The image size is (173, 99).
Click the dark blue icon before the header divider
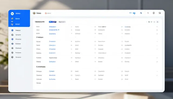141,13
